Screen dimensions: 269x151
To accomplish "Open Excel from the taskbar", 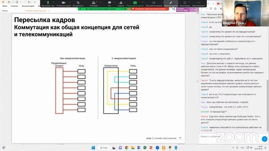I will pos(145,148).
